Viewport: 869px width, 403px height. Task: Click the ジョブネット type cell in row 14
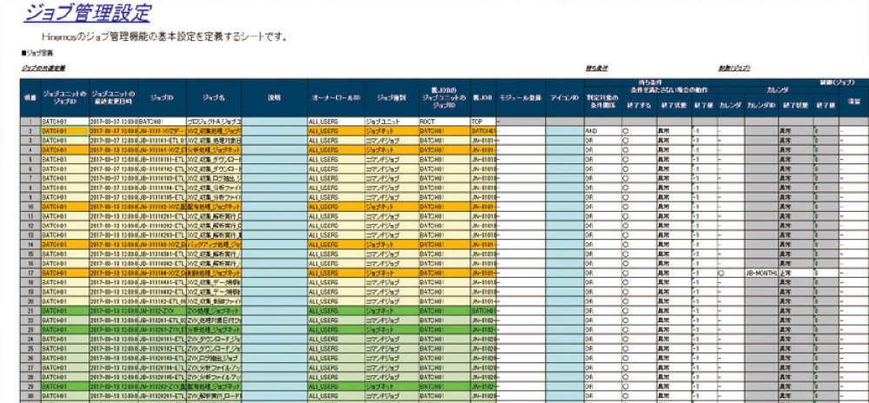tap(390, 244)
